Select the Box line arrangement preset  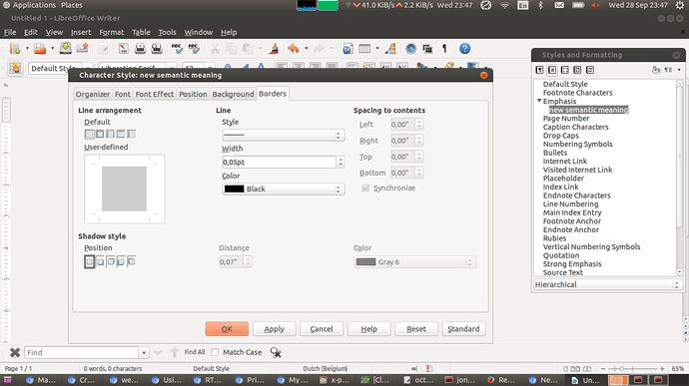tap(100, 134)
